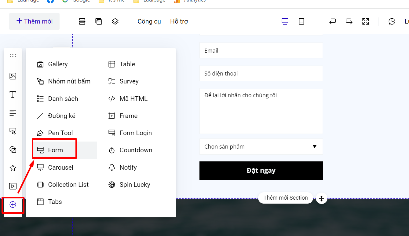
Task: Open the Công cụ menu
Action: (x=149, y=21)
